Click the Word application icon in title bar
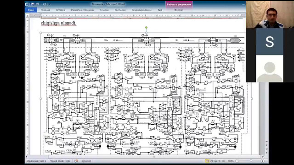Screen dimensions: 294x165 [x=27, y=4]
